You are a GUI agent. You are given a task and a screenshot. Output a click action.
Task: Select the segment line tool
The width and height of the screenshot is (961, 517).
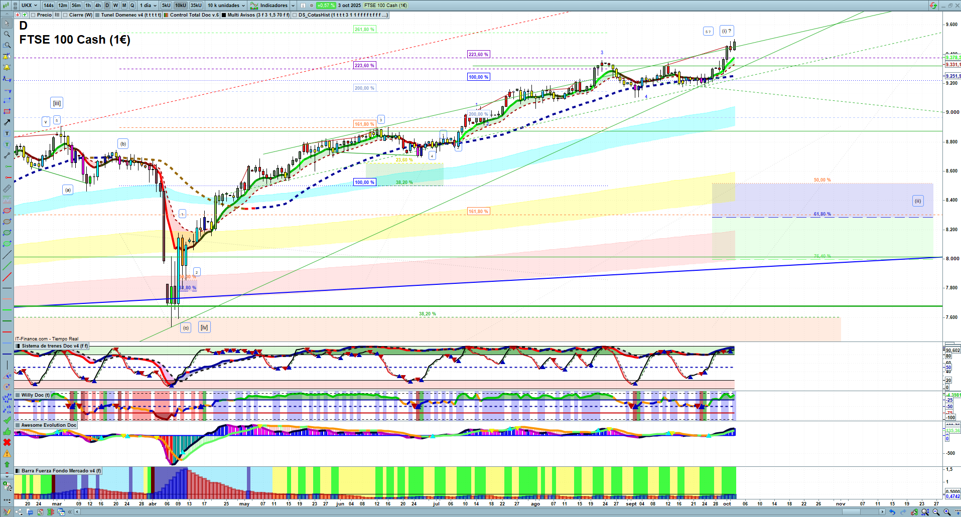[7, 155]
